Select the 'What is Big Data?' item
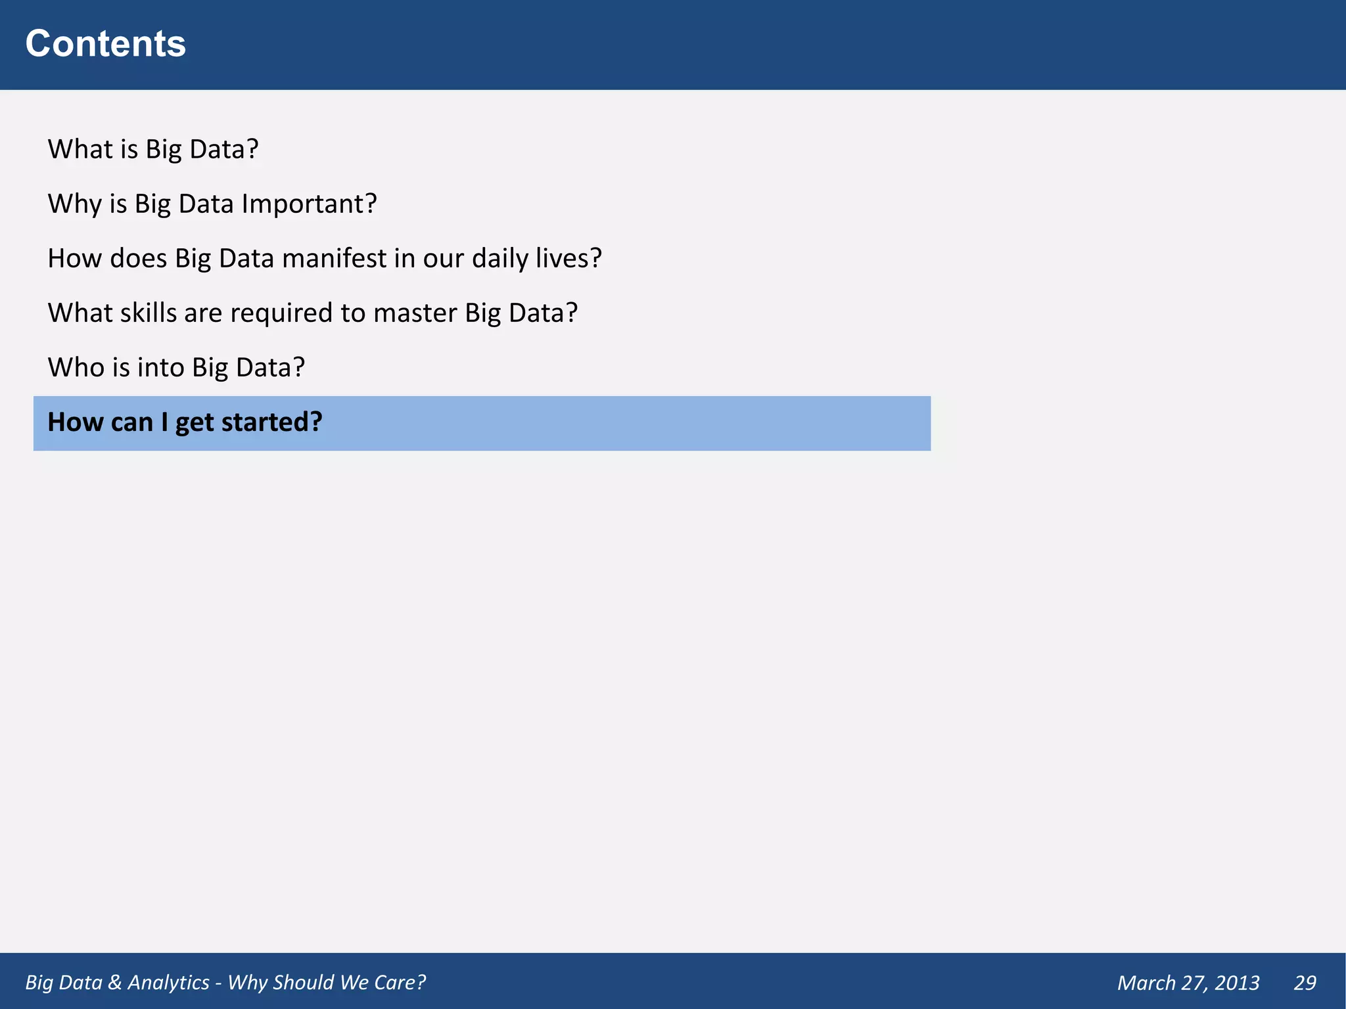 (x=153, y=149)
